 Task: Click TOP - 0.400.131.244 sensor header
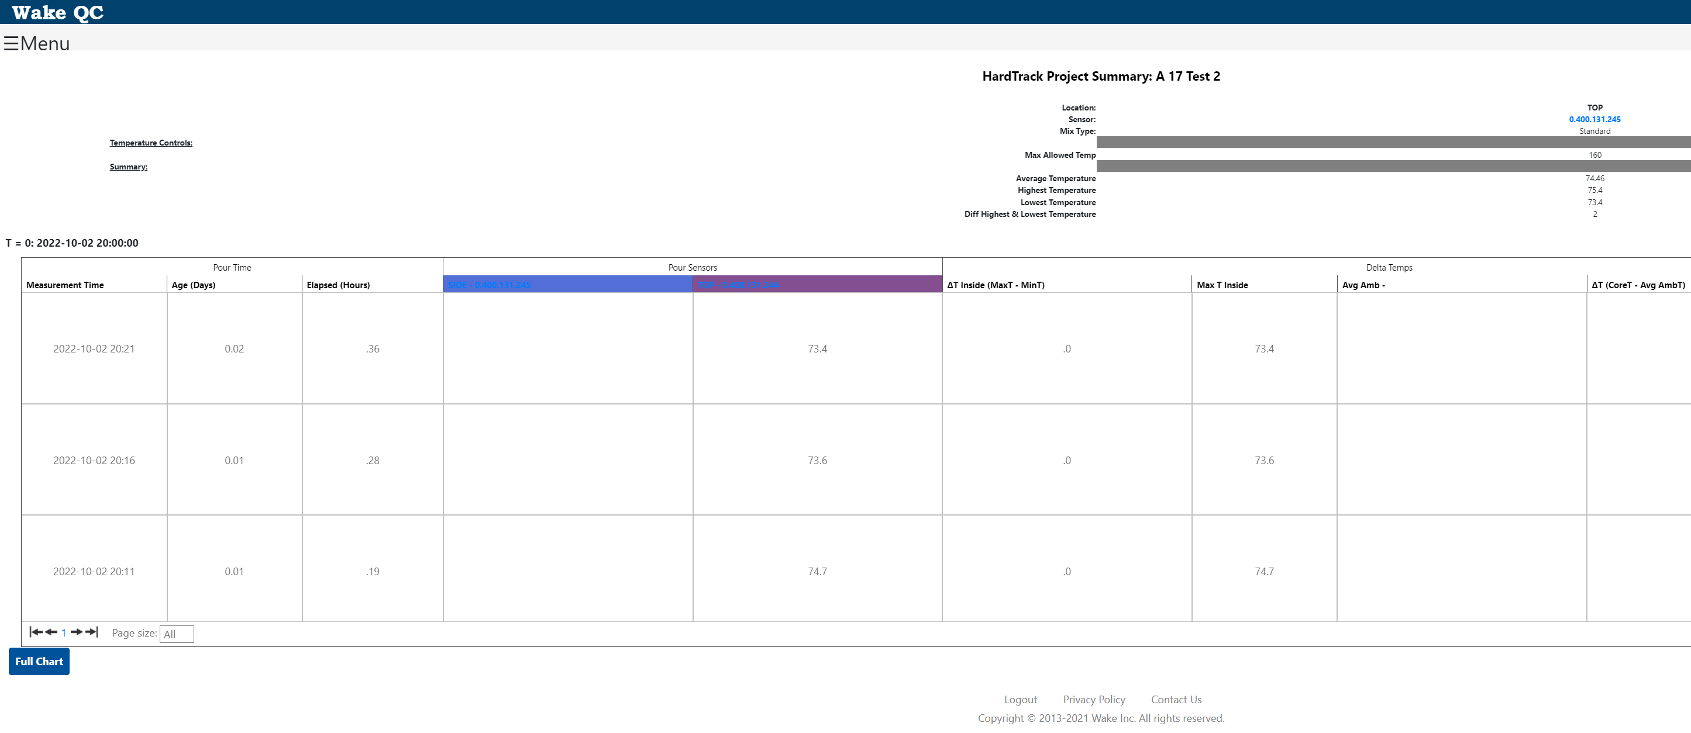pos(738,285)
